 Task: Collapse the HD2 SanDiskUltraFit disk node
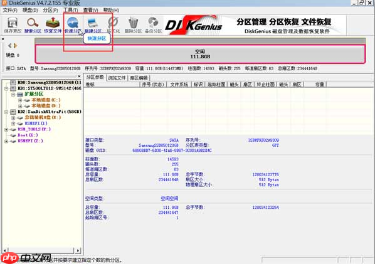6,112
